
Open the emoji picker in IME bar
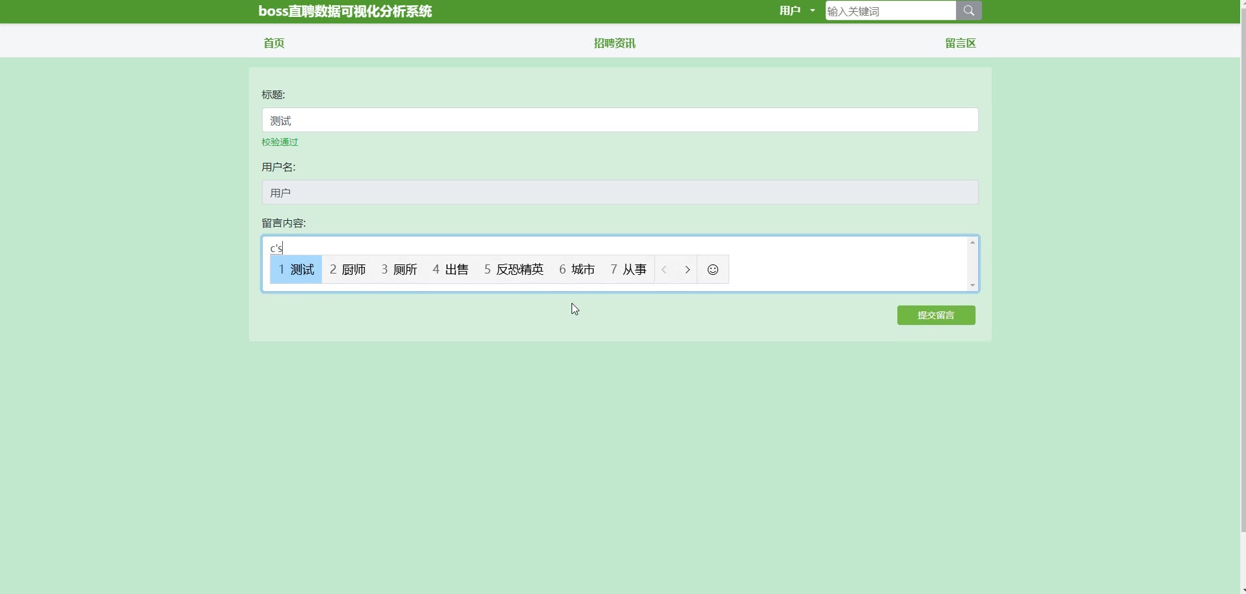[x=713, y=270]
